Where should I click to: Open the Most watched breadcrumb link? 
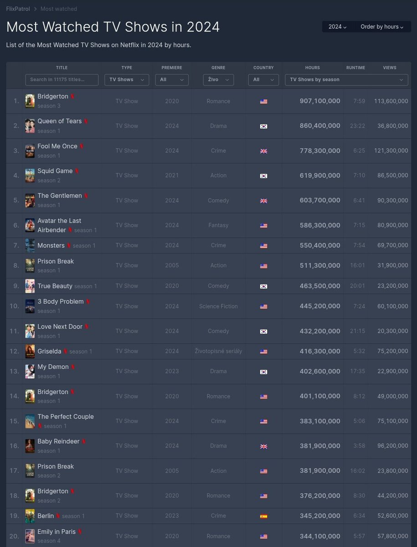59,9
